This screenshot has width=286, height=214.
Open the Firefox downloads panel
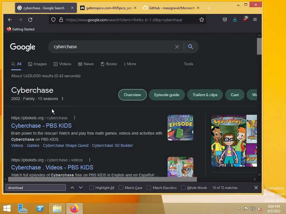[x=235, y=20]
